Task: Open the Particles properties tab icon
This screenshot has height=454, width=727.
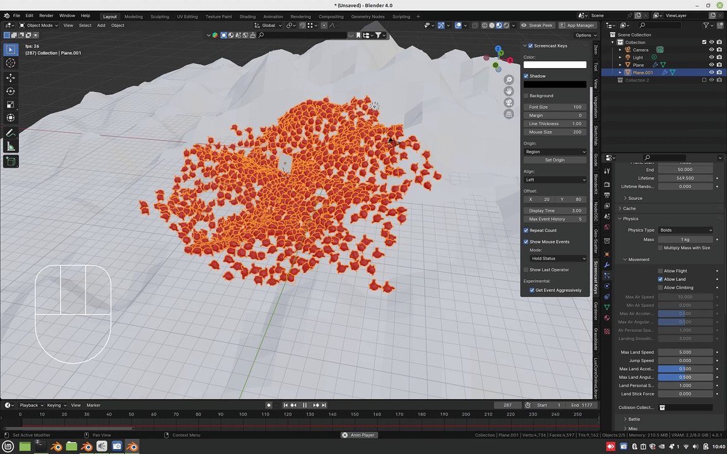Action: tap(607, 276)
